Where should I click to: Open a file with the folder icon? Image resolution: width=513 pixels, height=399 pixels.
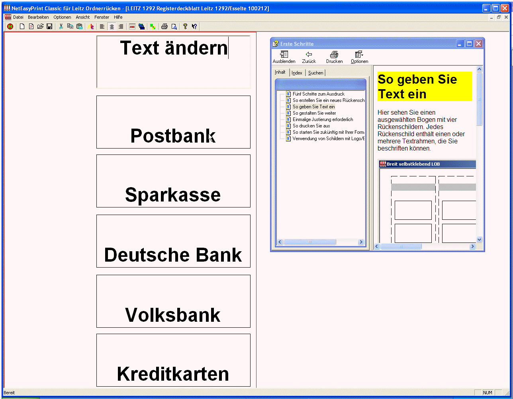(x=40, y=26)
